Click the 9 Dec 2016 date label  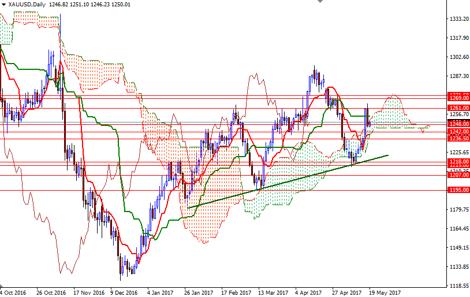coord(125,292)
